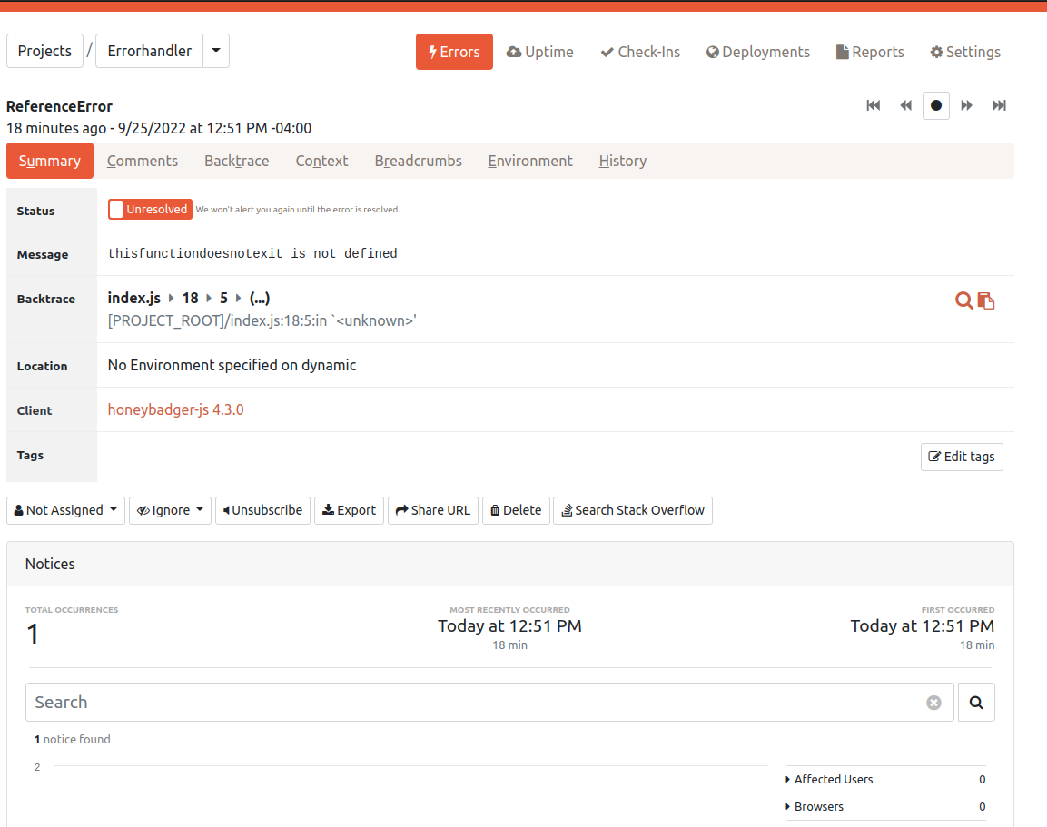Click the backtrace magnifier search icon

963,300
